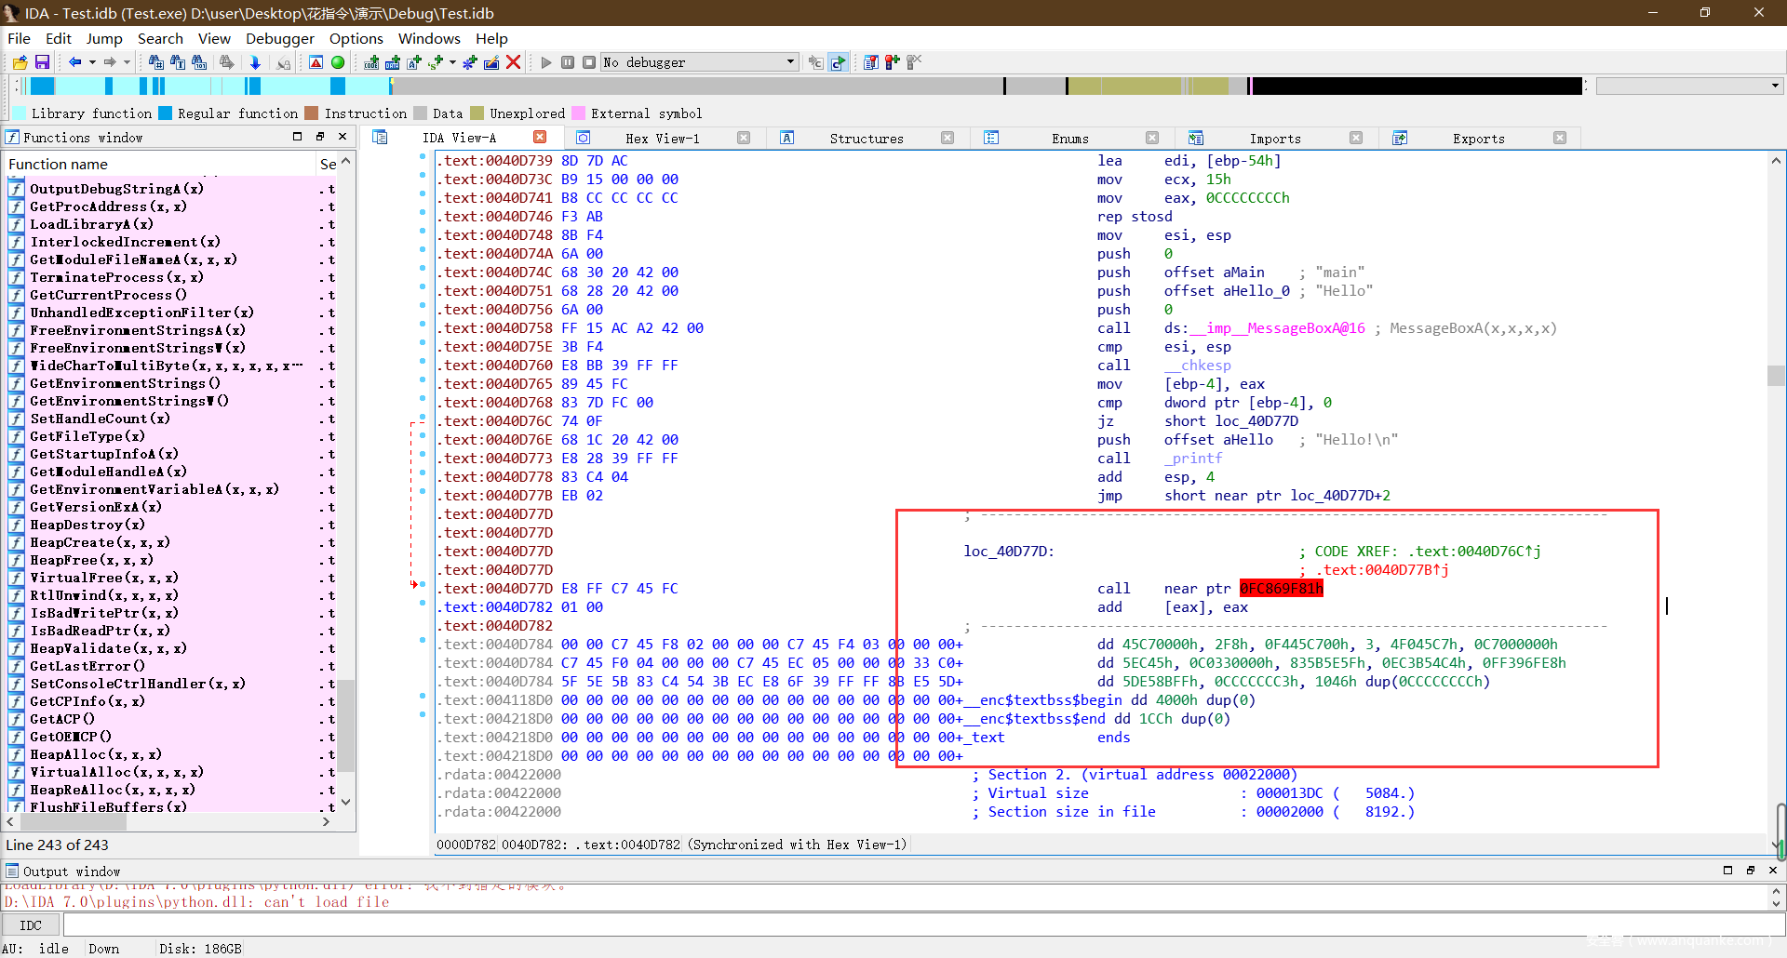Click the add CODE segment icon
This screenshot has height=958, width=1787.
[x=371, y=62]
